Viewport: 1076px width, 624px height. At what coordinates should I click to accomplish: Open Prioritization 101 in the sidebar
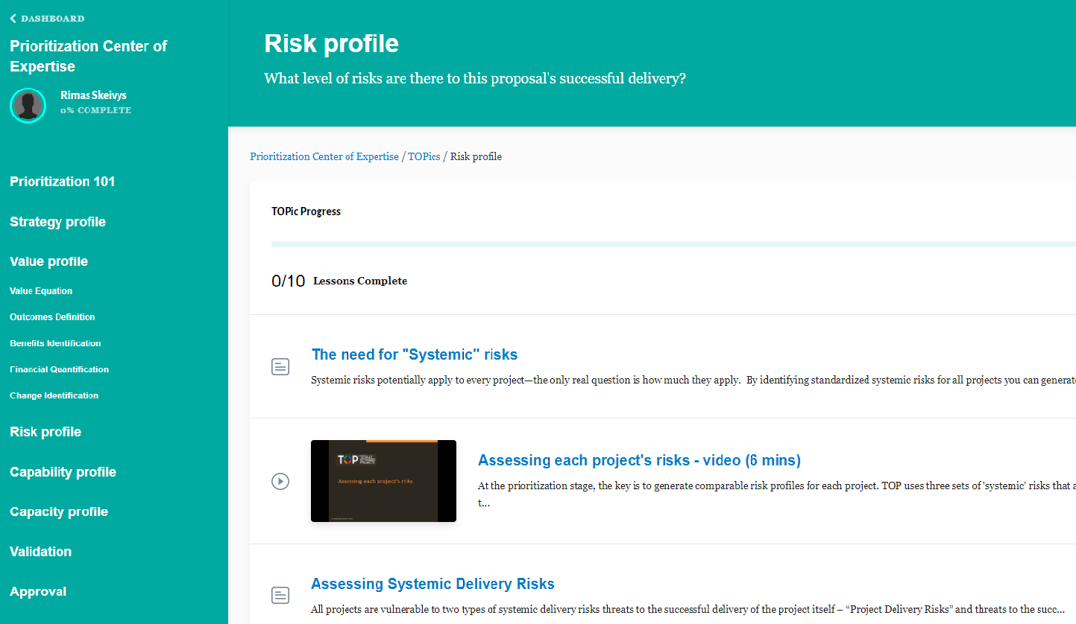pyautogui.click(x=63, y=182)
